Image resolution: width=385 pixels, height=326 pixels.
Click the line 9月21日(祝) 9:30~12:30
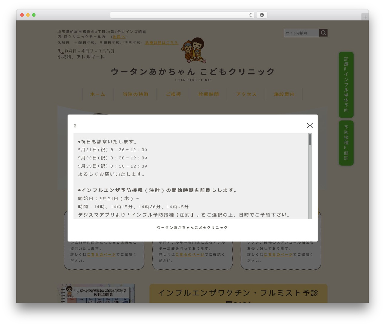click(112, 150)
